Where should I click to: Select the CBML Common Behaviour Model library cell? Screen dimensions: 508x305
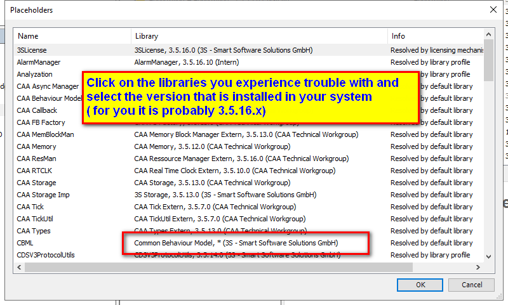[x=236, y=243]
